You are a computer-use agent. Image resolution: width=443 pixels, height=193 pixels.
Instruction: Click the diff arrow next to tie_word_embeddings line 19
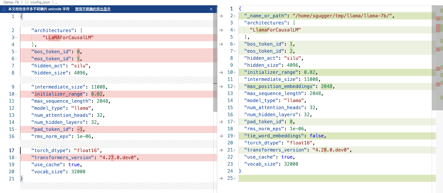[221, 136]
